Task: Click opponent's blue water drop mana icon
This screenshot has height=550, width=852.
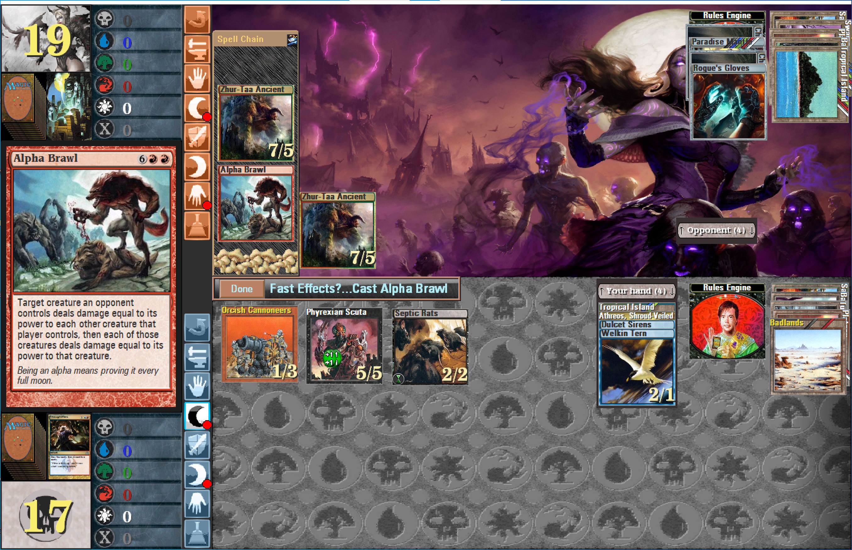Action: pos(105,41)
